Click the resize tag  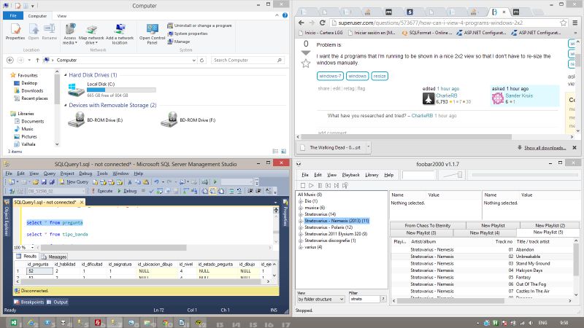pos(380,76)
